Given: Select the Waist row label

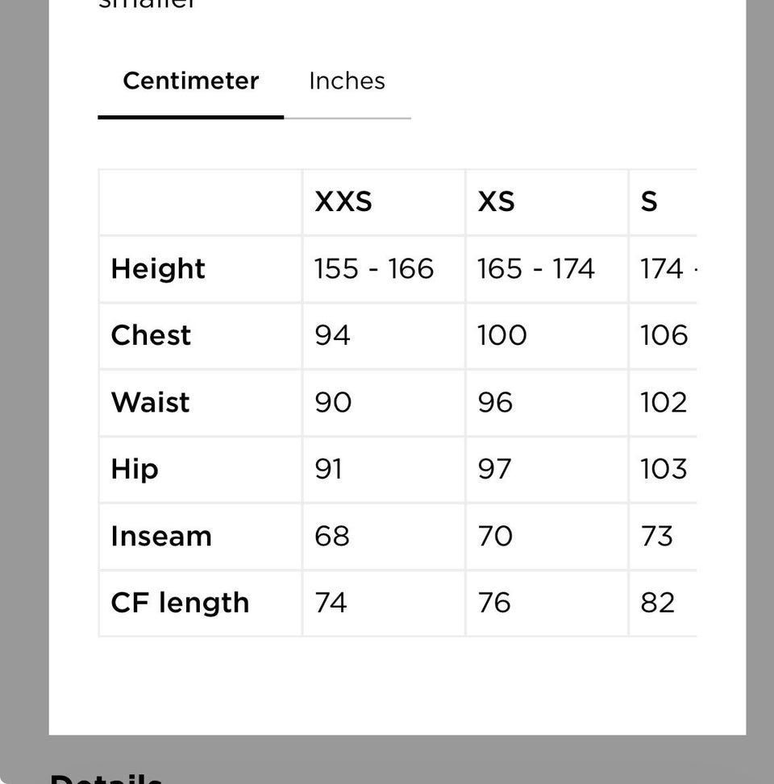Looking at the screenshot, I should tap(151, 402).
